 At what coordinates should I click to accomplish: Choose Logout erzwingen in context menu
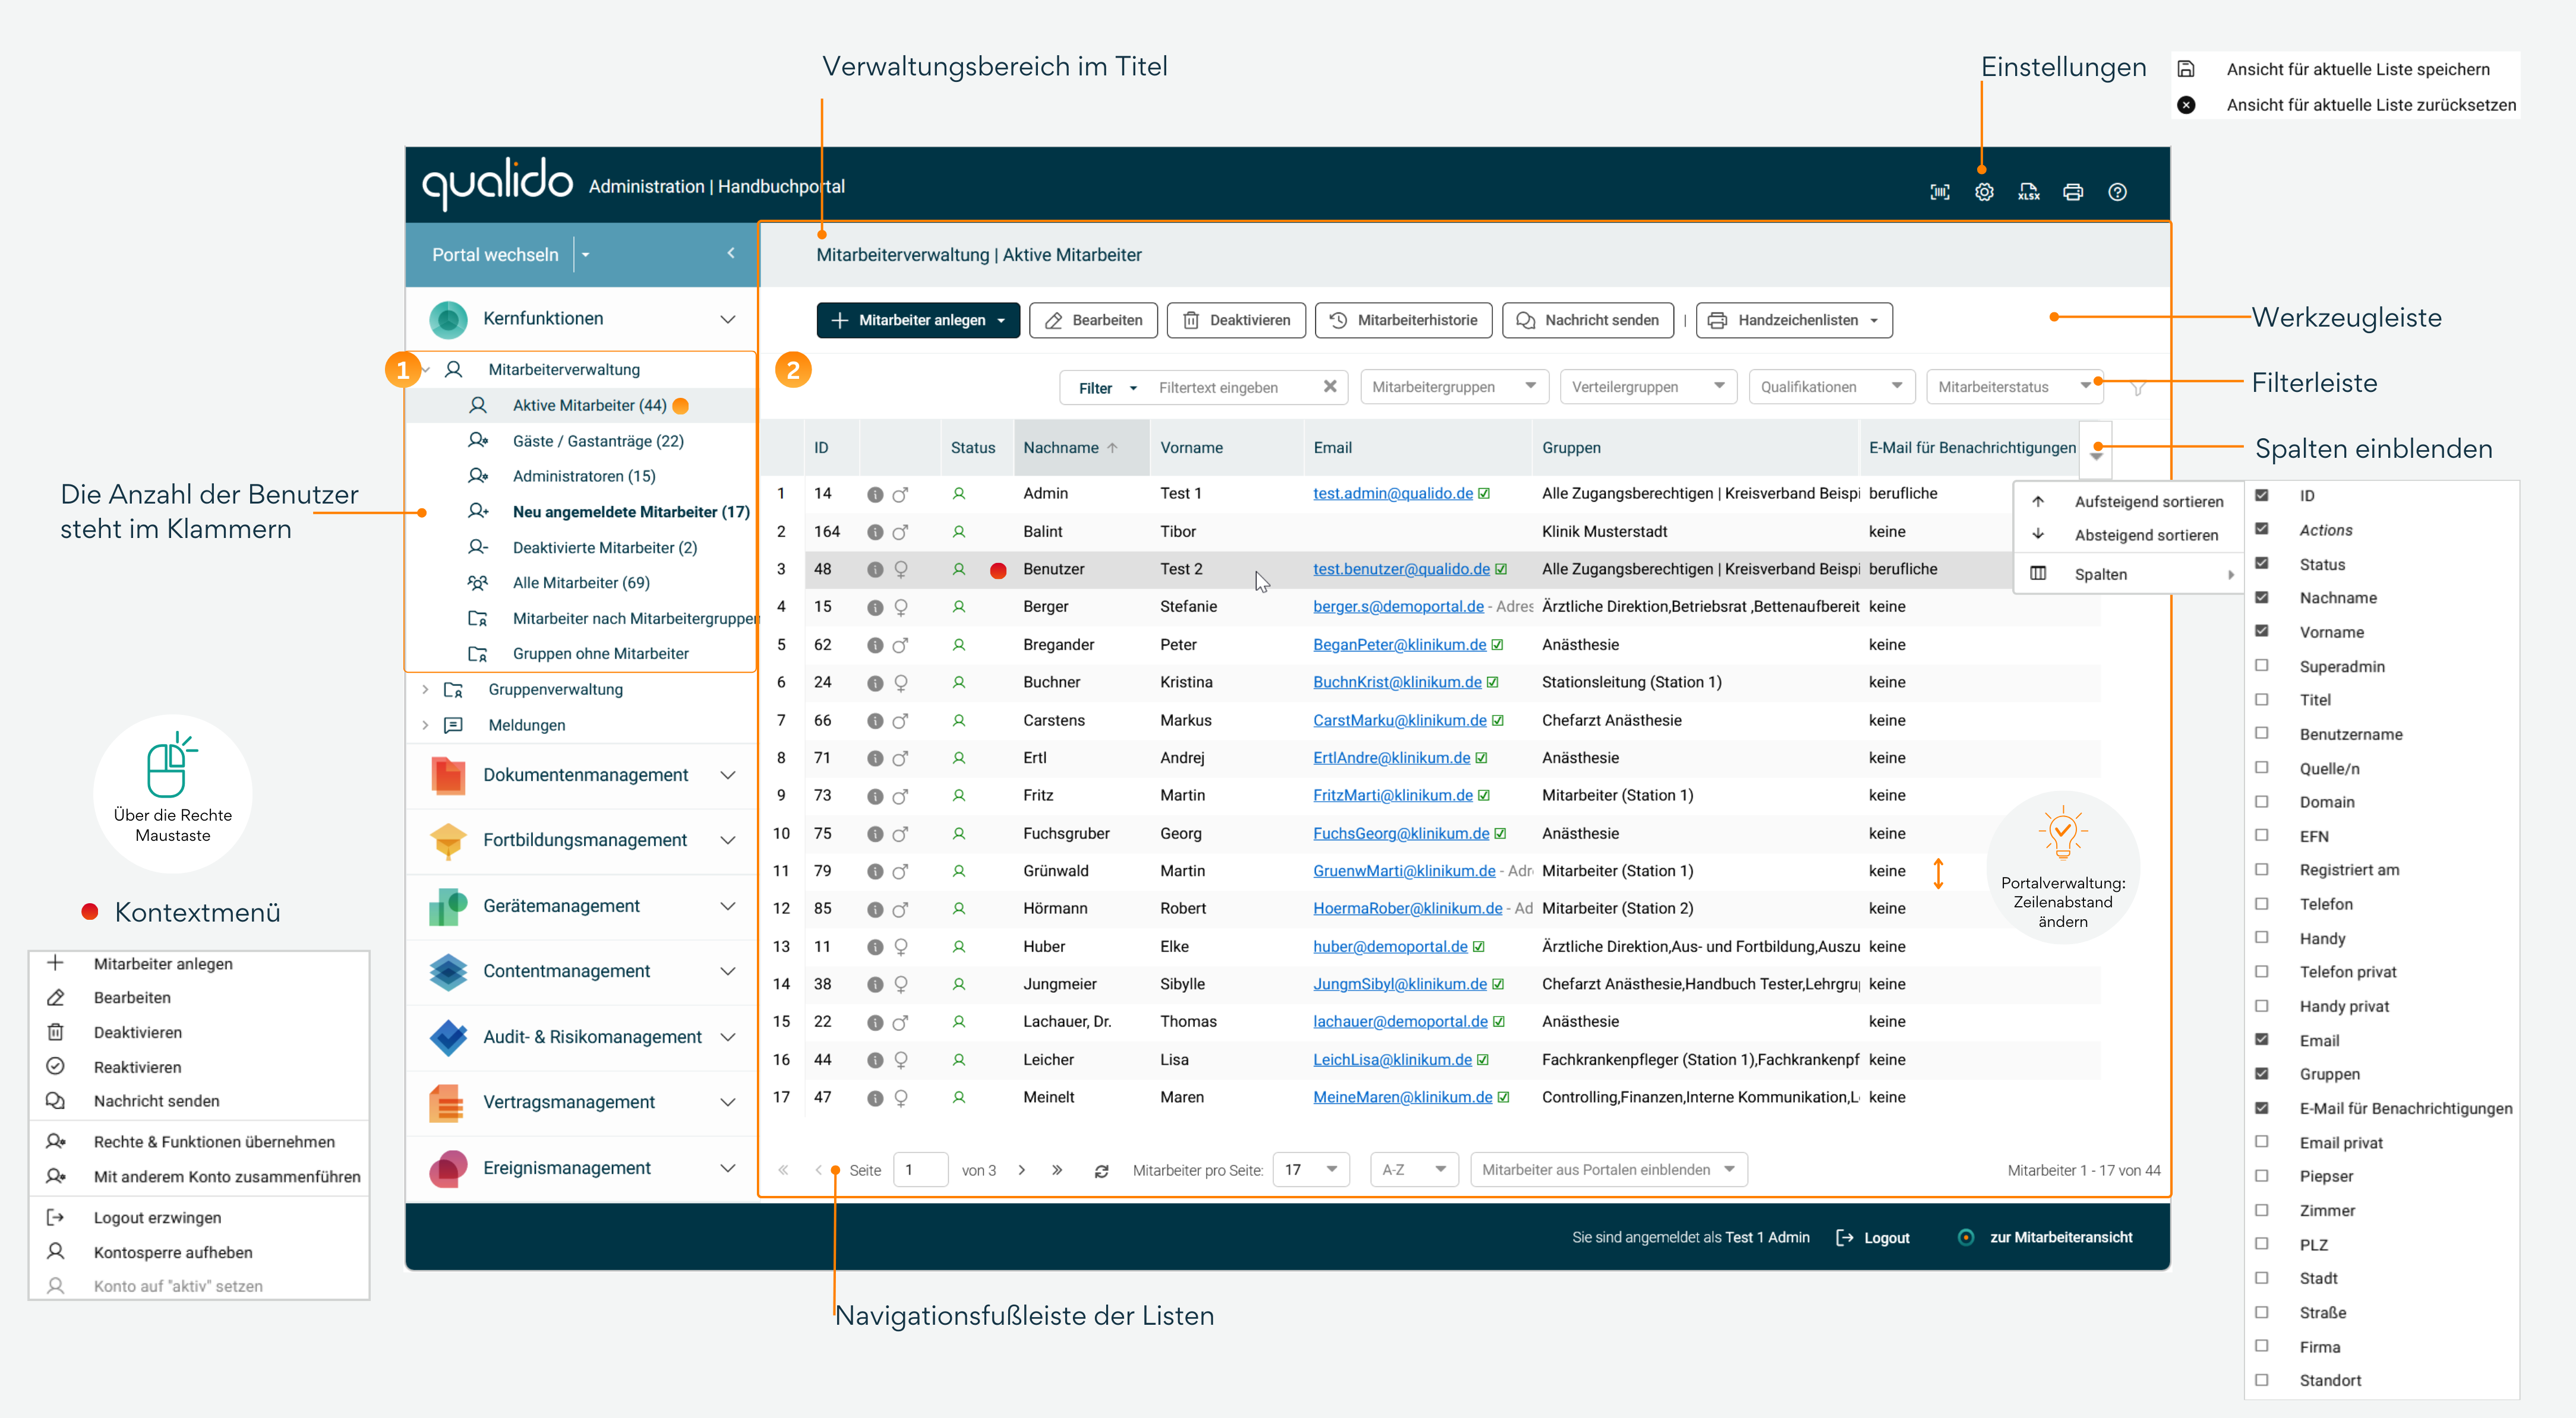coord(200,1218)
